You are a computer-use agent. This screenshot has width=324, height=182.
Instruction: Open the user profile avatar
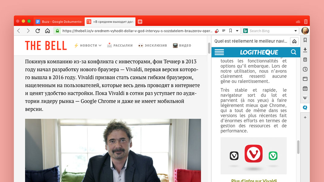point(305,31)
